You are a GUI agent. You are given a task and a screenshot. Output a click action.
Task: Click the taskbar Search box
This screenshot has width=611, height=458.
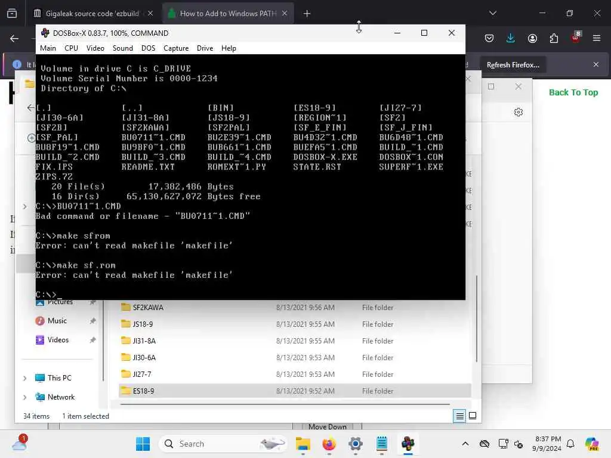(x=223, y=444)
